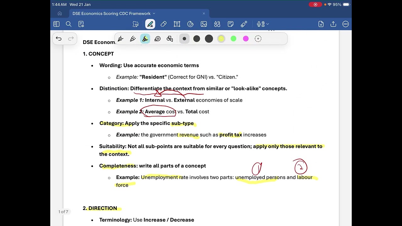Tap 'Completeness: write all parts of a concept'
The height and width of the screenshot is (226, 402).
153,166
